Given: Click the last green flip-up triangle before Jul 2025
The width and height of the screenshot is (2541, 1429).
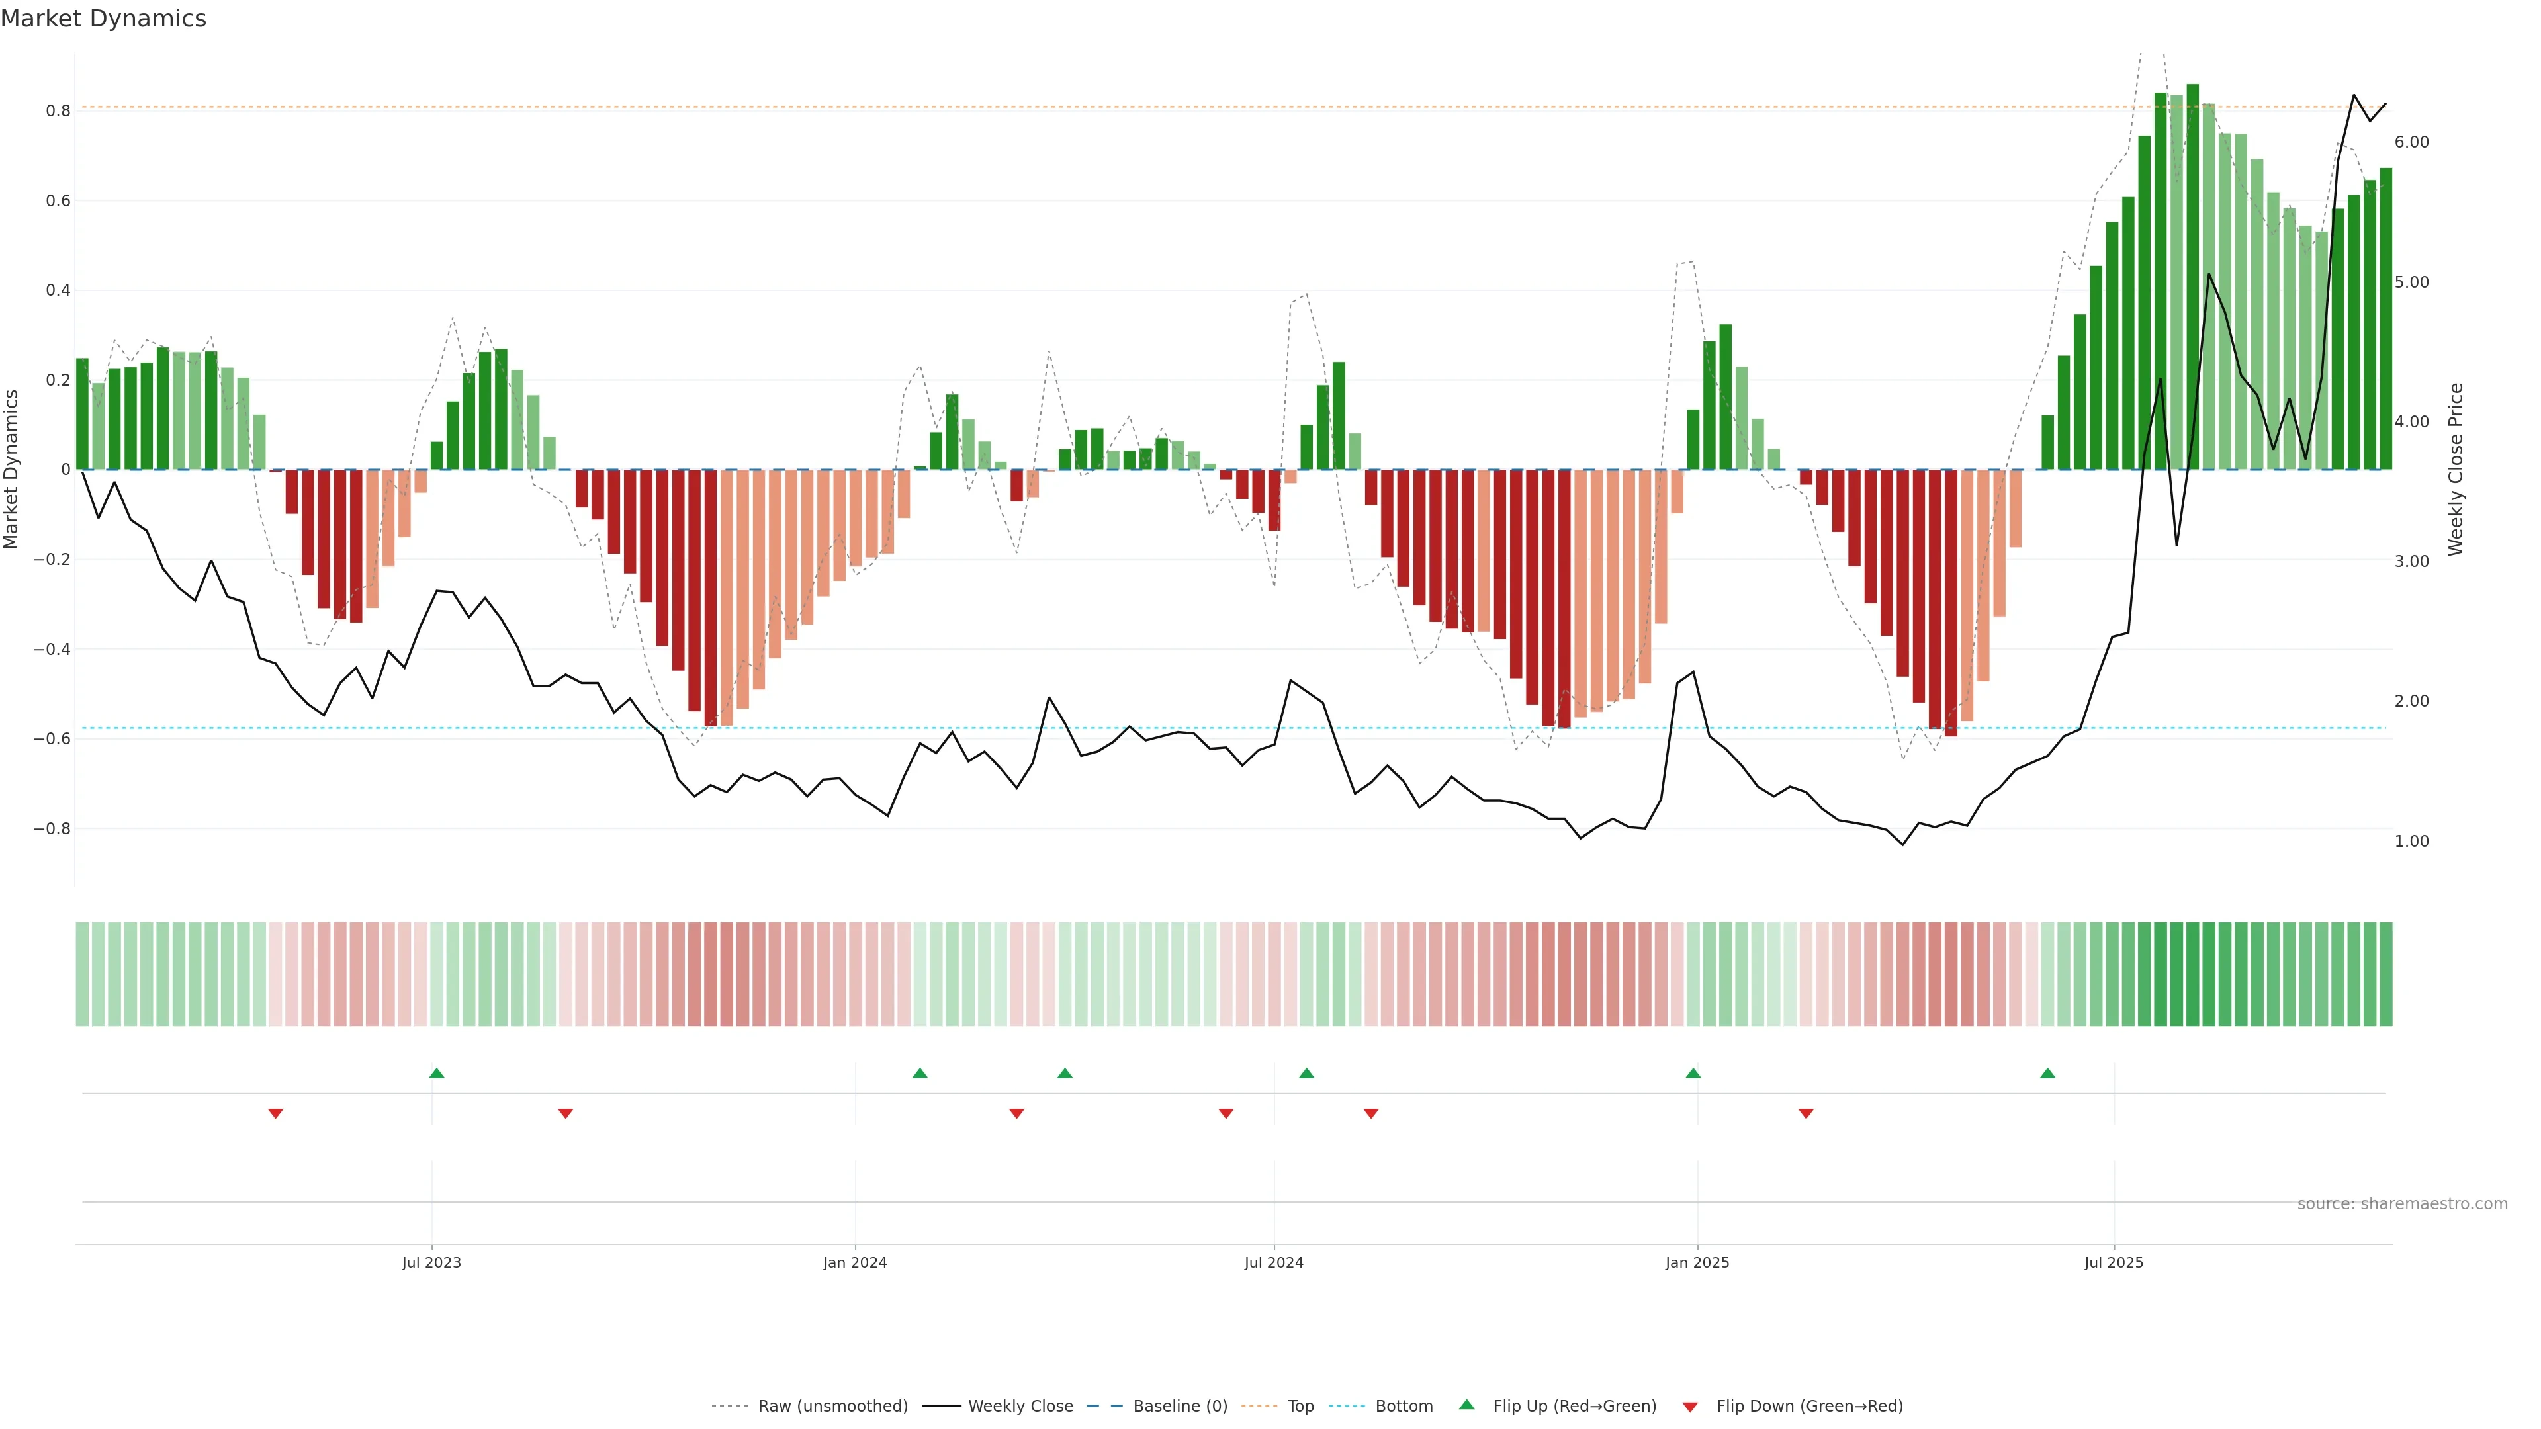Looking at the screenshot, I should pyautogui.click(x=2048, y=1073).
